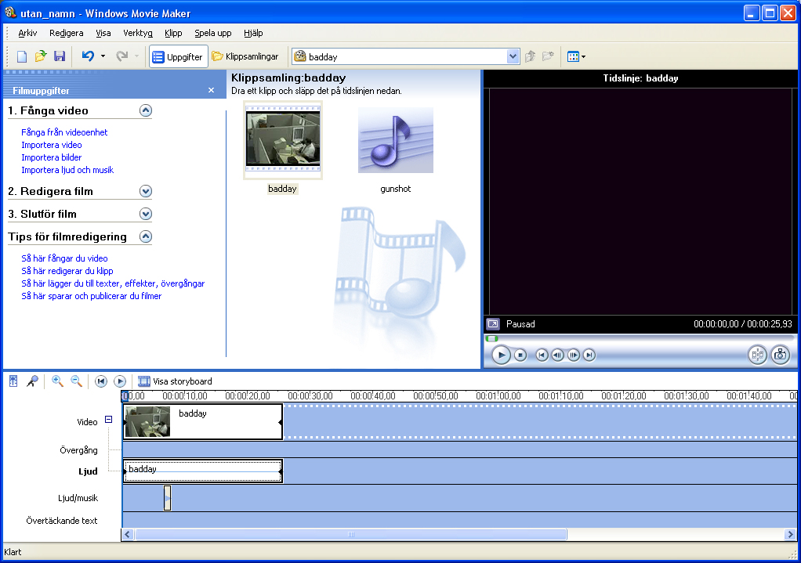Collapse the Tips för filmredigering section
Image resolution: width=801 pixels, height=563 pixels.
146,236
